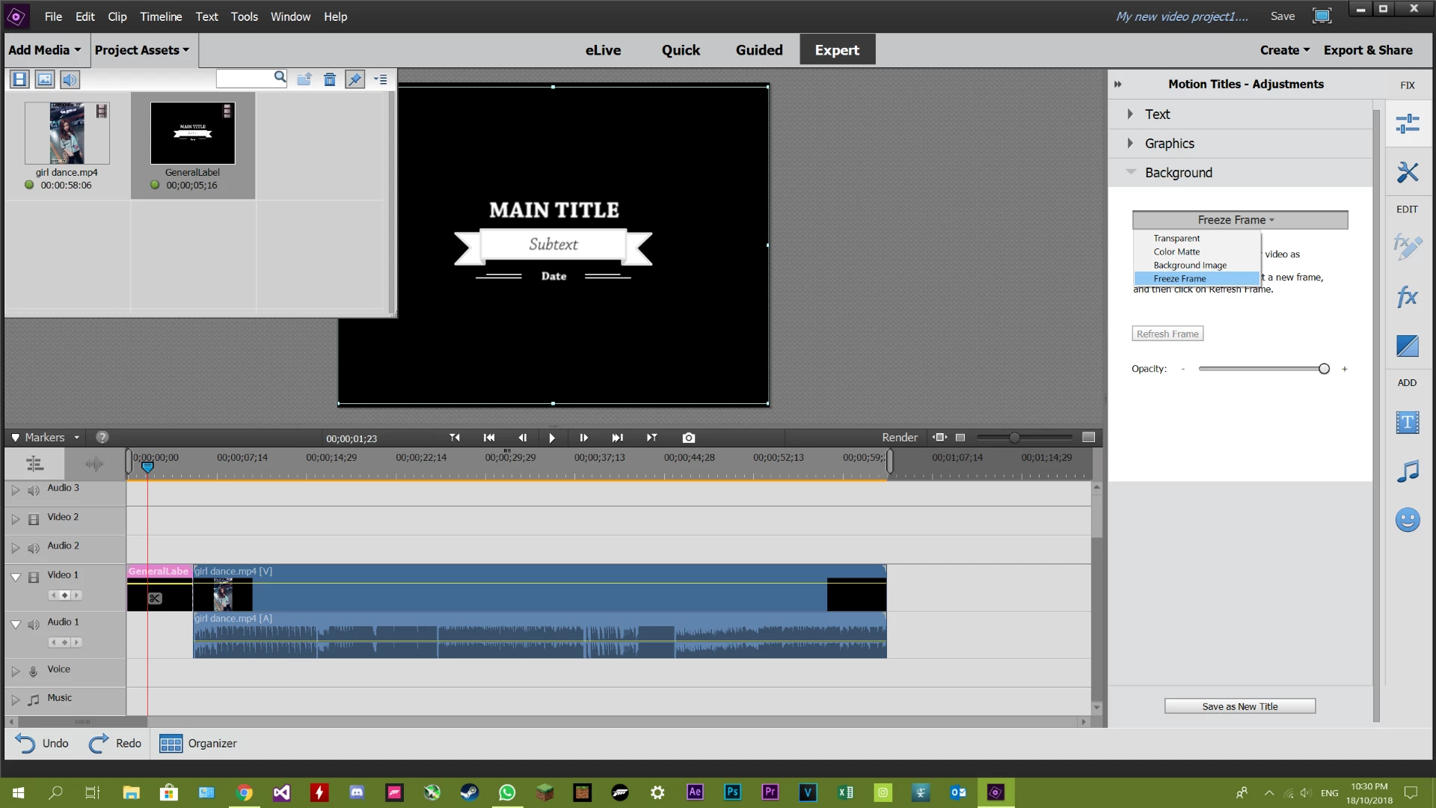Screen dimensions: 1436x808
Task: Open the Adjust panel sliders icon
Action: [1407, 123]
